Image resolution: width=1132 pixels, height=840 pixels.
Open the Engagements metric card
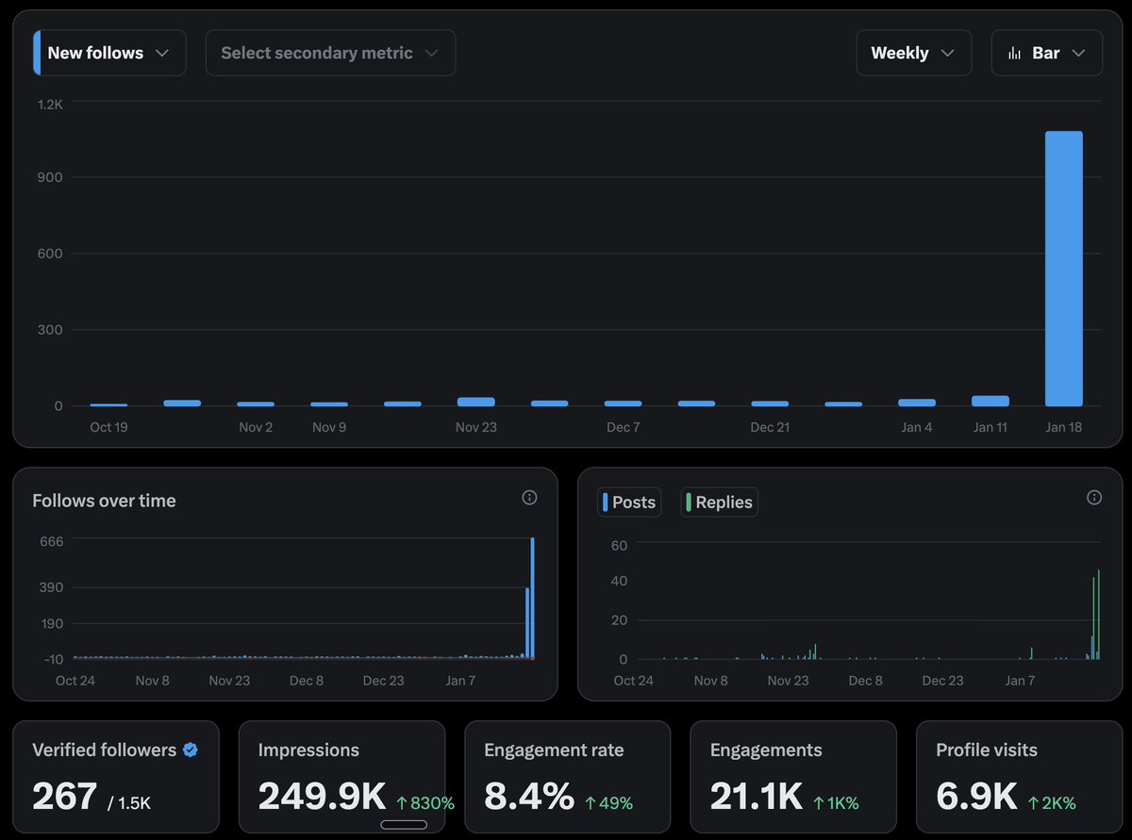coord(792,777)
